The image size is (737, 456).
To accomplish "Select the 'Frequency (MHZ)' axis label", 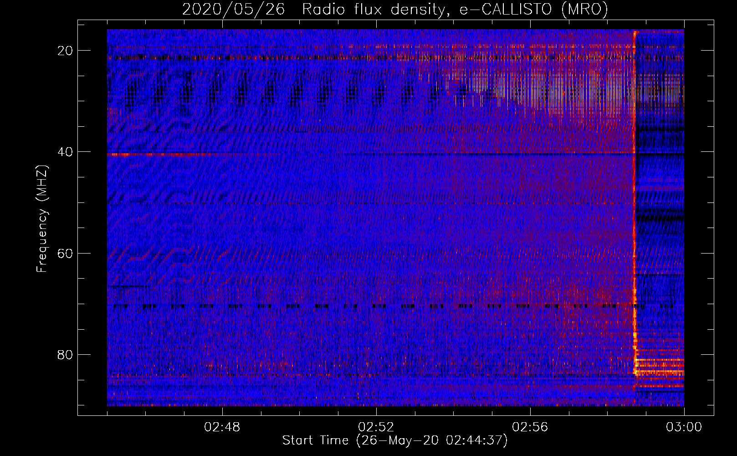I will pyautogui.click(x=42, y=219).
